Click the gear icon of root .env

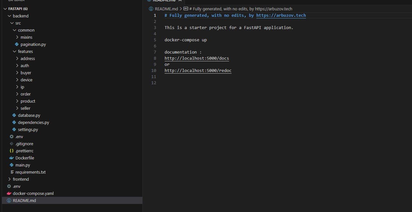9,186
